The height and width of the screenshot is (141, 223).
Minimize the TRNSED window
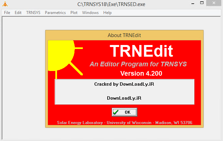click(193, 3)
